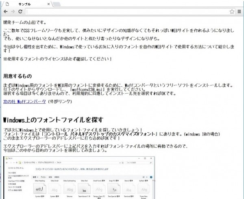
Task: Click the search box in the Fonts screenshot
Action: pyautogui.click(x=139, y=162)
